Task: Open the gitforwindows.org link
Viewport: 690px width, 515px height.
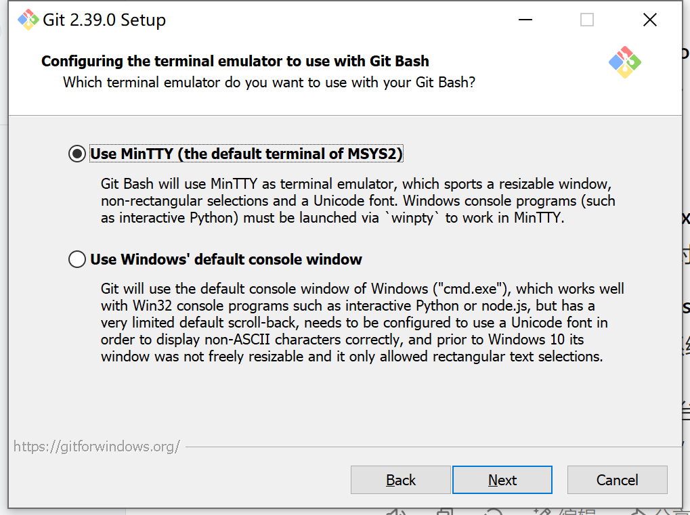Action: (97, 446)
